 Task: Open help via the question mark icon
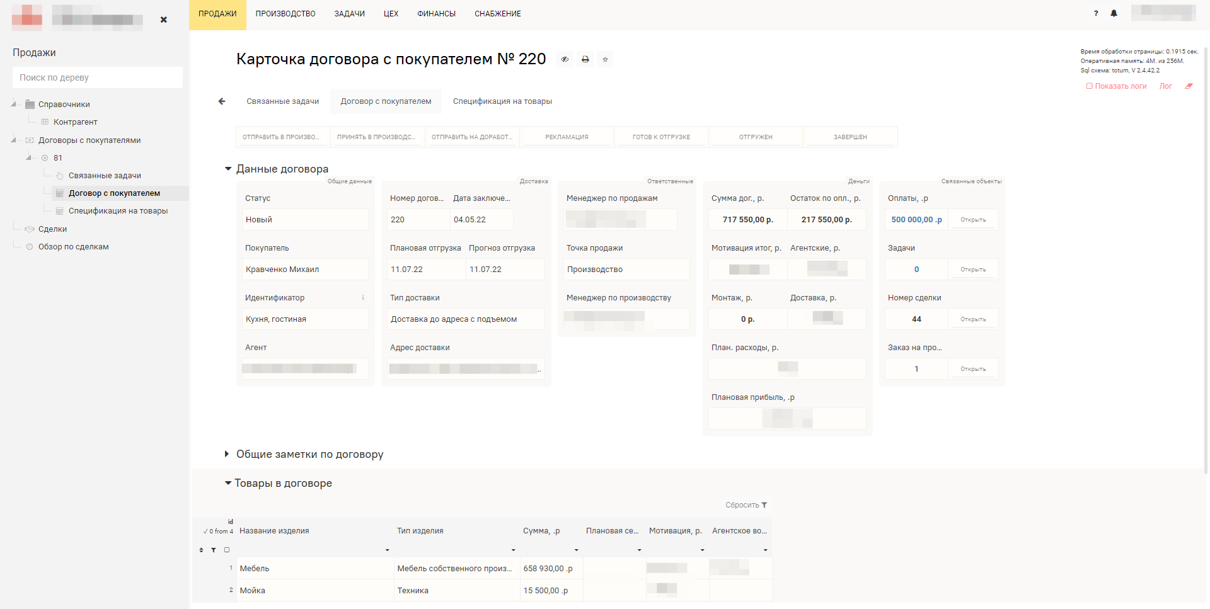click(1096, 13)
